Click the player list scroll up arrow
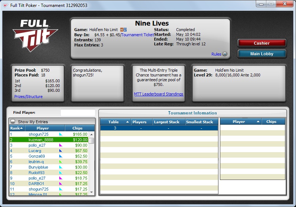296x207 pixels. (x=91, y=135)
